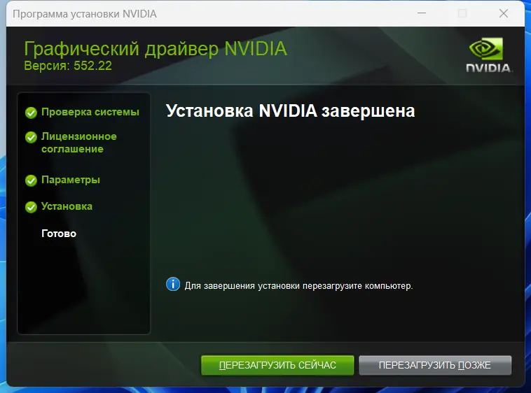The width and height of the screenshot is (531, 393).
Task: Click the checkmark next to Проверка системы
Action: click(31, 113)
